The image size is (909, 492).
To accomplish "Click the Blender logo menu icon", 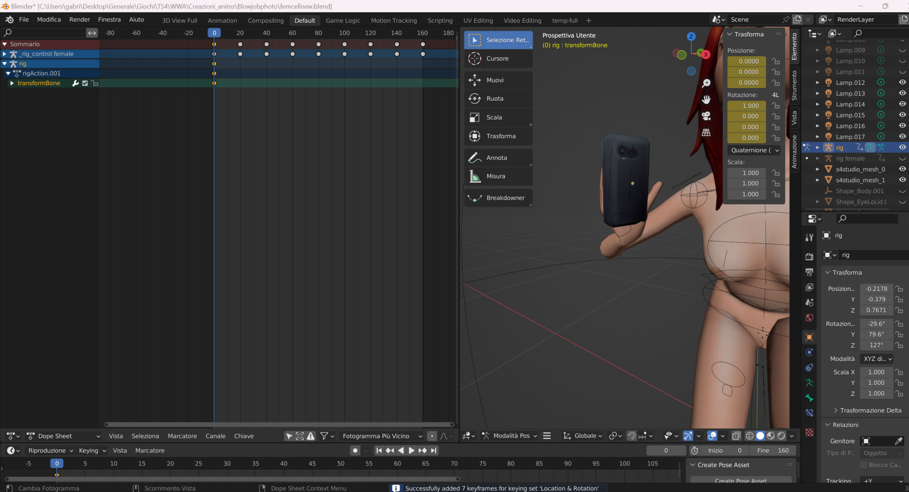I will point(9,19).
